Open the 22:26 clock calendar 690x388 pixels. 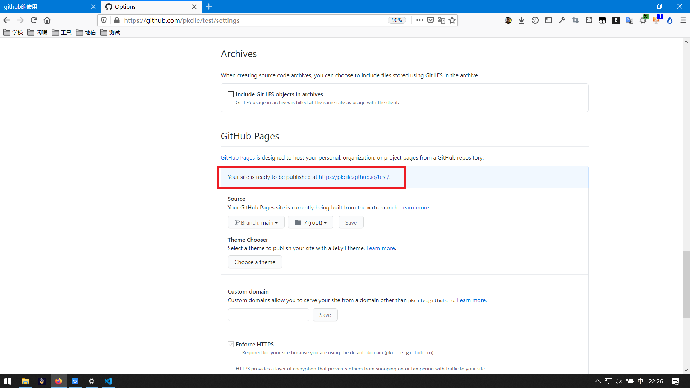[656, 381]
